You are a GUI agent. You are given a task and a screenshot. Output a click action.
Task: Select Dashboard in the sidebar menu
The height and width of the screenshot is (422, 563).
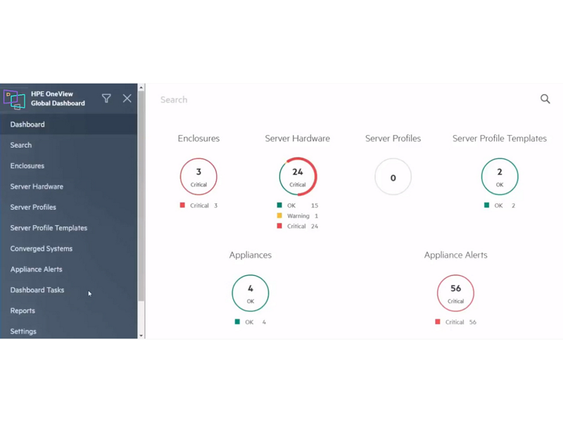(68, 124)
